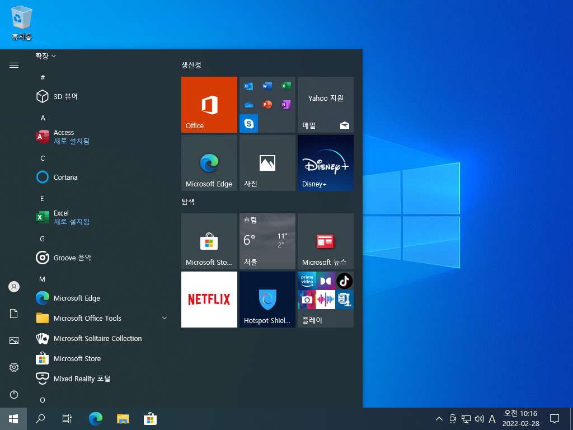Select the letter G list header
Image resolution: width=573 pixels, height=430 pixels.
coord(43,239)
